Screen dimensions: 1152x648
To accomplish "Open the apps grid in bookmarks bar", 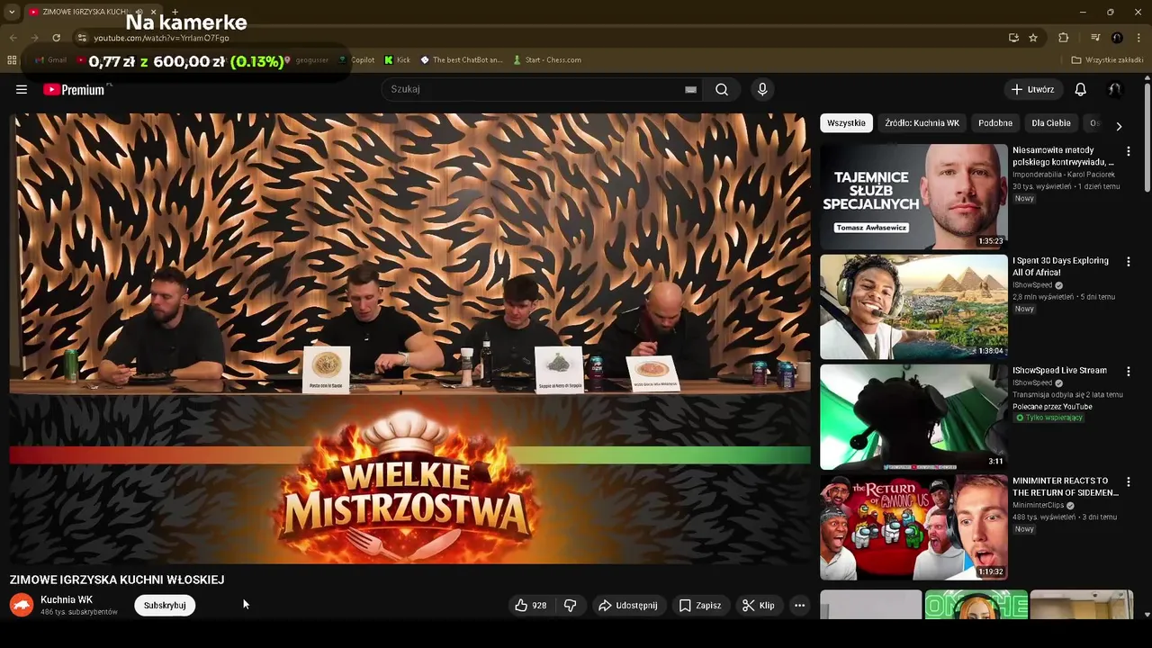I will tap(12, 60).
